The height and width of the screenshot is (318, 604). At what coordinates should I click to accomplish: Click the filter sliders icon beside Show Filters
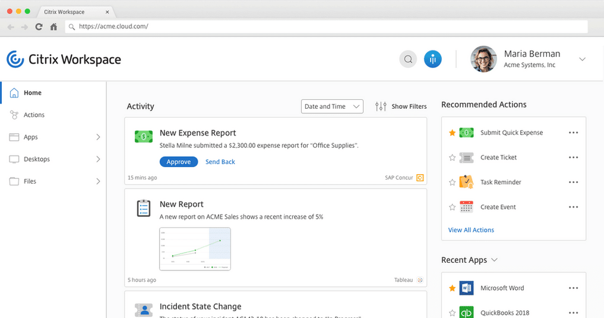point(381,106)
